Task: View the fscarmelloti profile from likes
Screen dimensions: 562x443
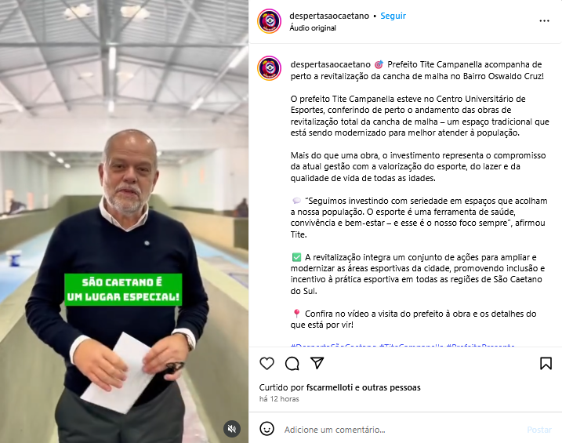Action: (x=329, y=387)
